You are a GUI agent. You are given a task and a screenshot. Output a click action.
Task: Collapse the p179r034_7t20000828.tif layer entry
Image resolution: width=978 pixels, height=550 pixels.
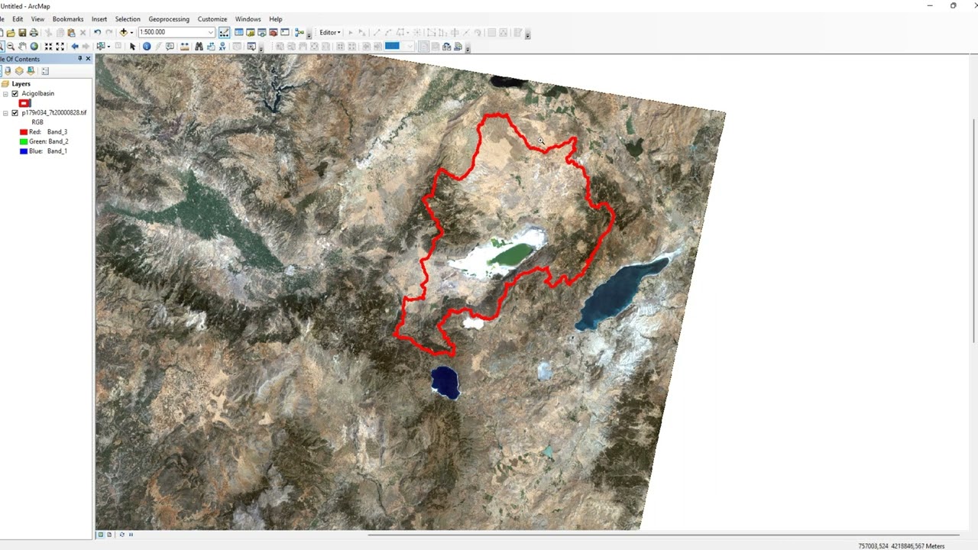[5, 113]
